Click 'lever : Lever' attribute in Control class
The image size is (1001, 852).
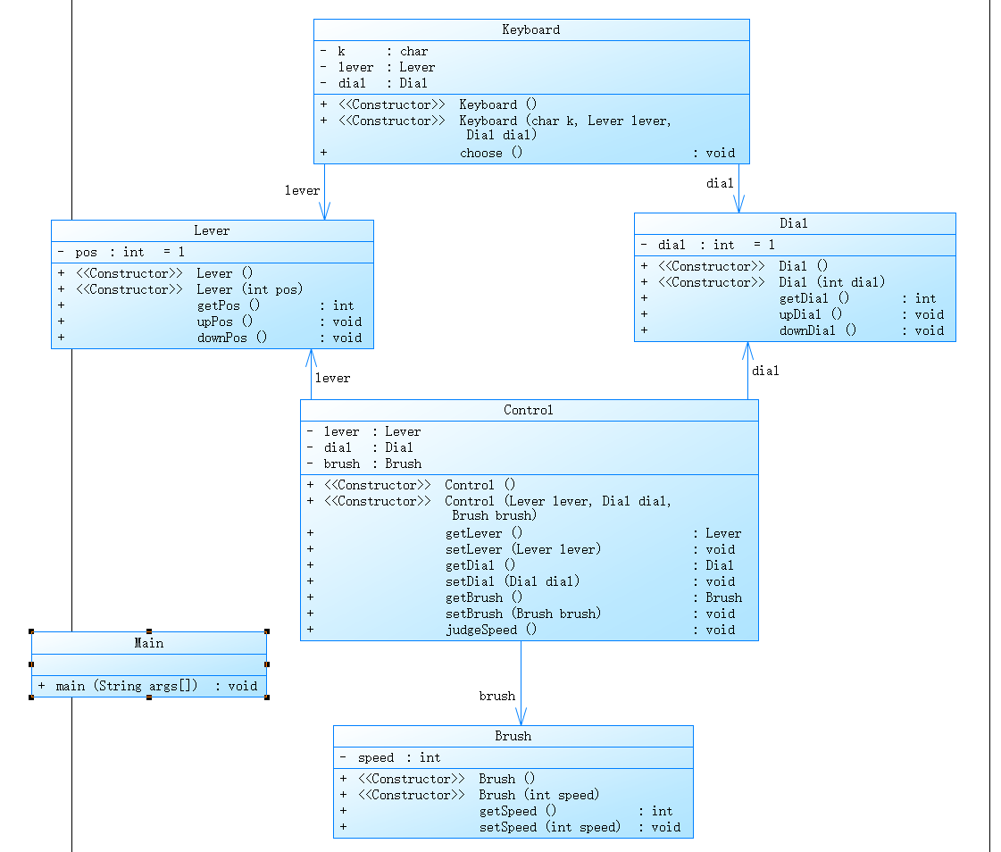364,431
